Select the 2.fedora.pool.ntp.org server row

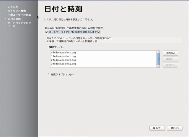[103, 60]
